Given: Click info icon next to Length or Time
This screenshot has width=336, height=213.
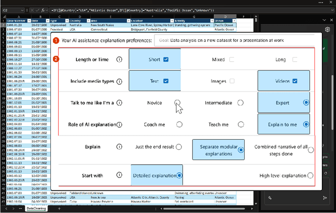Looking at the screenshot, I should 119,60.
